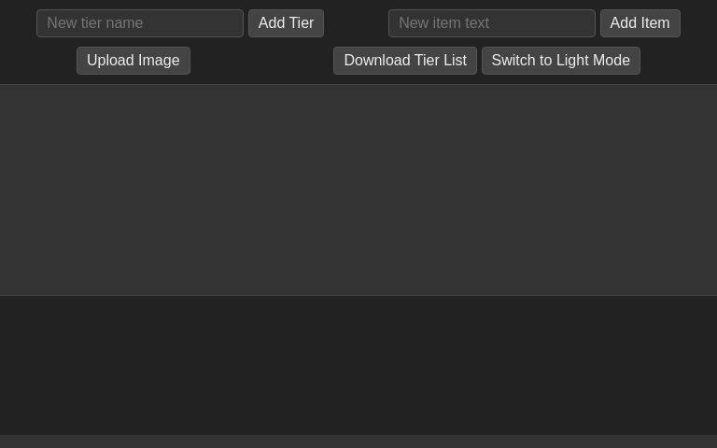
Task: Focus the New tier name field
Action: (140, 23)
